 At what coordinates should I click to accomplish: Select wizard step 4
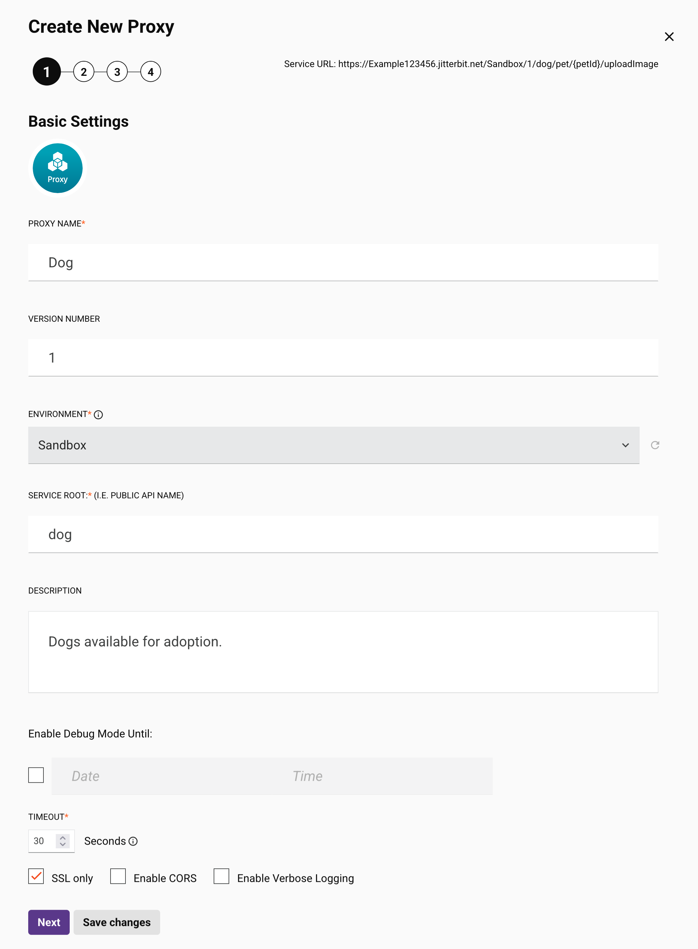tap(150, 71)
